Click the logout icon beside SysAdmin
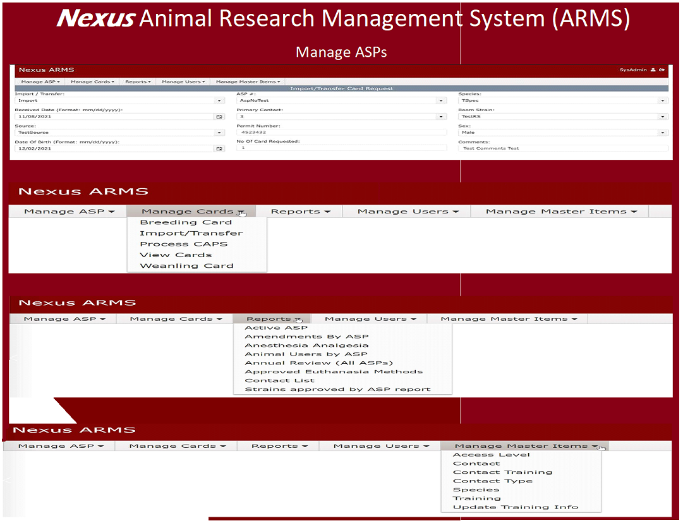Image resolution: width=683 pixels, height=523 pixels. 662,69
